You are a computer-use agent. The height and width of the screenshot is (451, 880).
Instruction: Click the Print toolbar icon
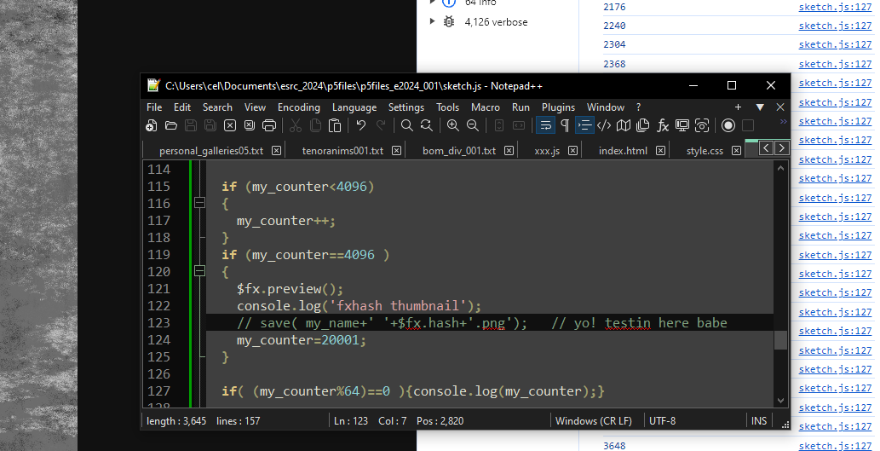pos(269,126)
